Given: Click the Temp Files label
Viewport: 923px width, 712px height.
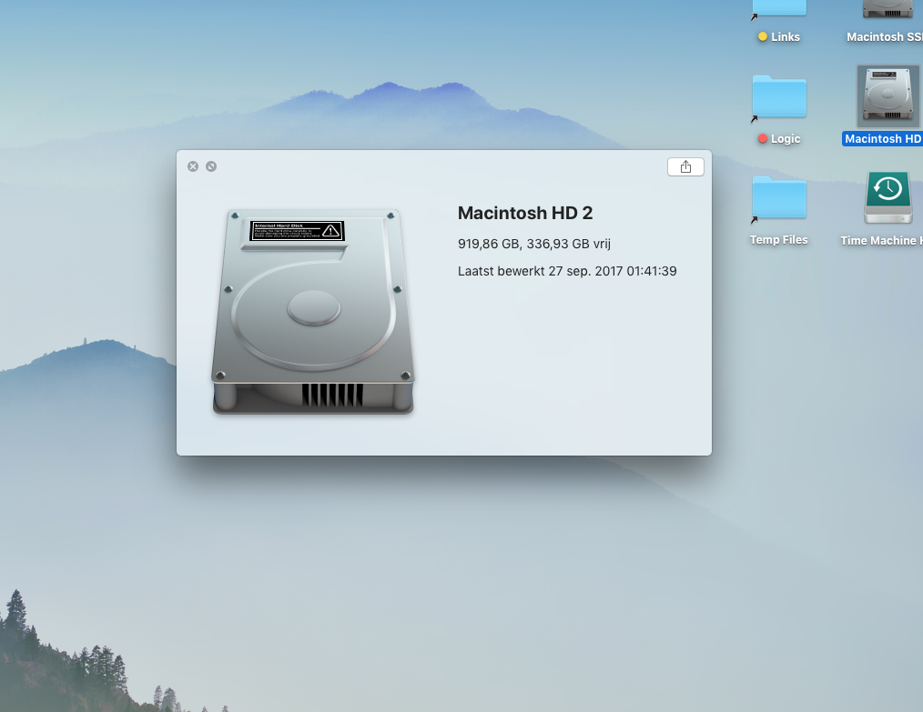Looking at the screenshot, I should click(779, 240).
